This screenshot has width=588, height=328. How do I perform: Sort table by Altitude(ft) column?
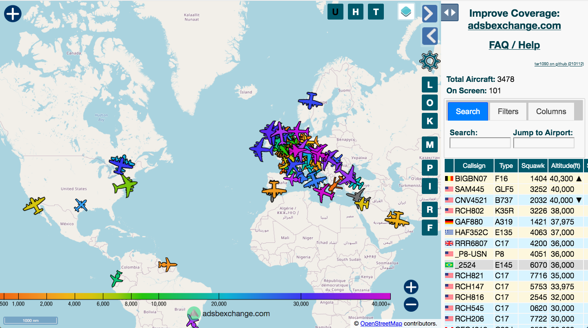click(x=566, y=165)
